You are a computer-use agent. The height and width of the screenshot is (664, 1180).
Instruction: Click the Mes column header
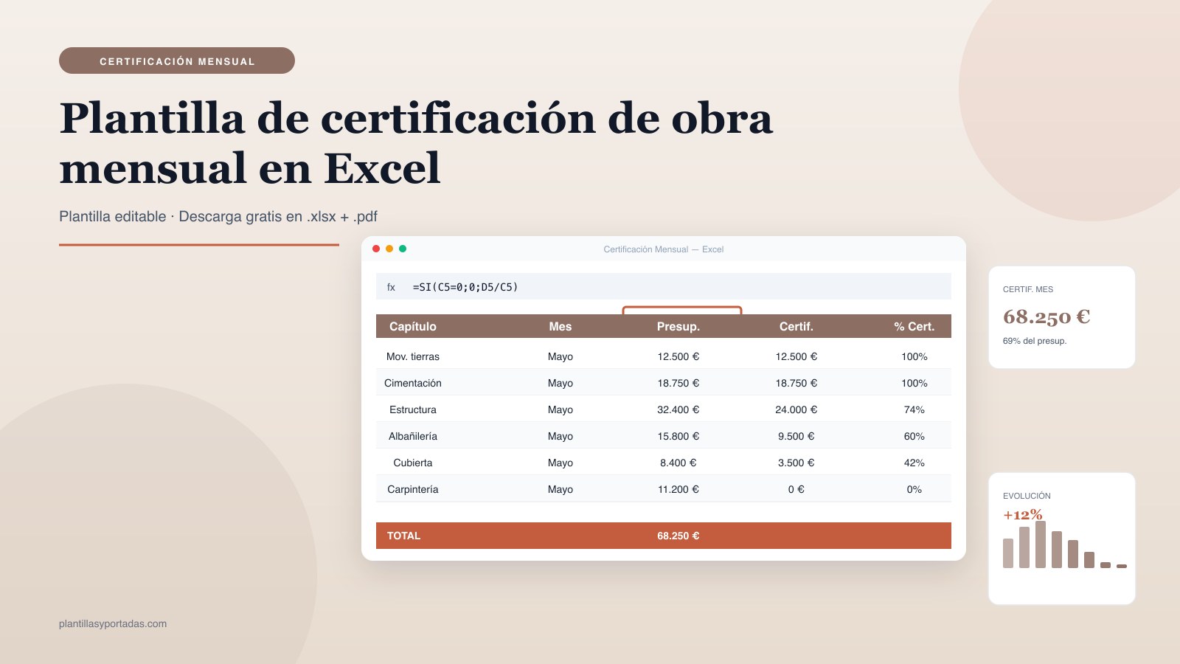tap(560, 326)
